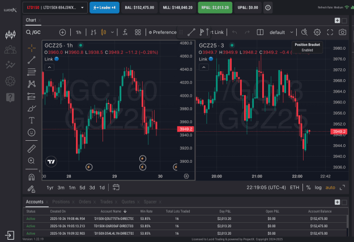Open the charts section in left sidebar
Image resolution: width=354 pixels, height=242 pixels.
[10, 34]
